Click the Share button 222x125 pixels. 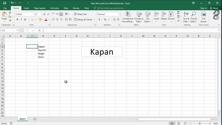pos(214,8)
